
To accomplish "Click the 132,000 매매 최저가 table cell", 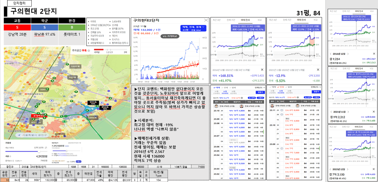I will (x=48, y=180).
